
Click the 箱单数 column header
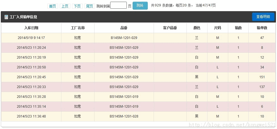point(262,28)
